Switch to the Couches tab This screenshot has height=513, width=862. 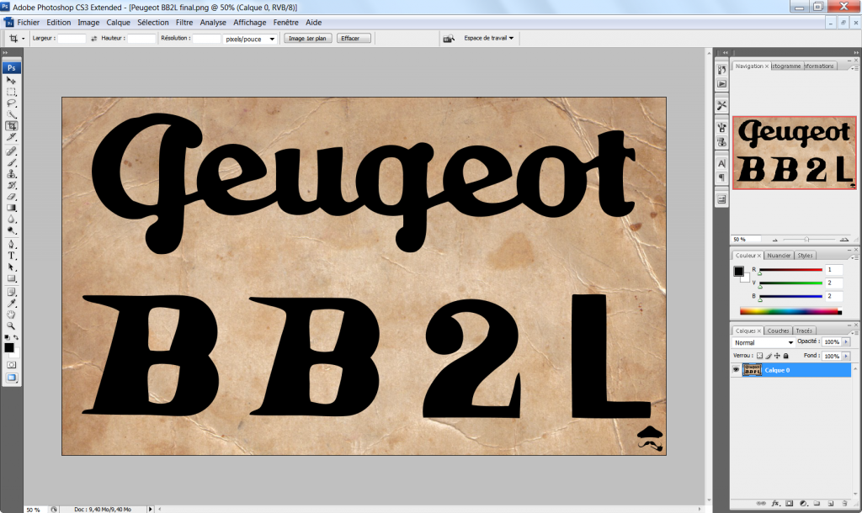(x=778, y=331)
